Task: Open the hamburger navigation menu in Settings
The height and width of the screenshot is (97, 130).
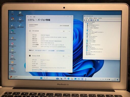Action: 31,17
